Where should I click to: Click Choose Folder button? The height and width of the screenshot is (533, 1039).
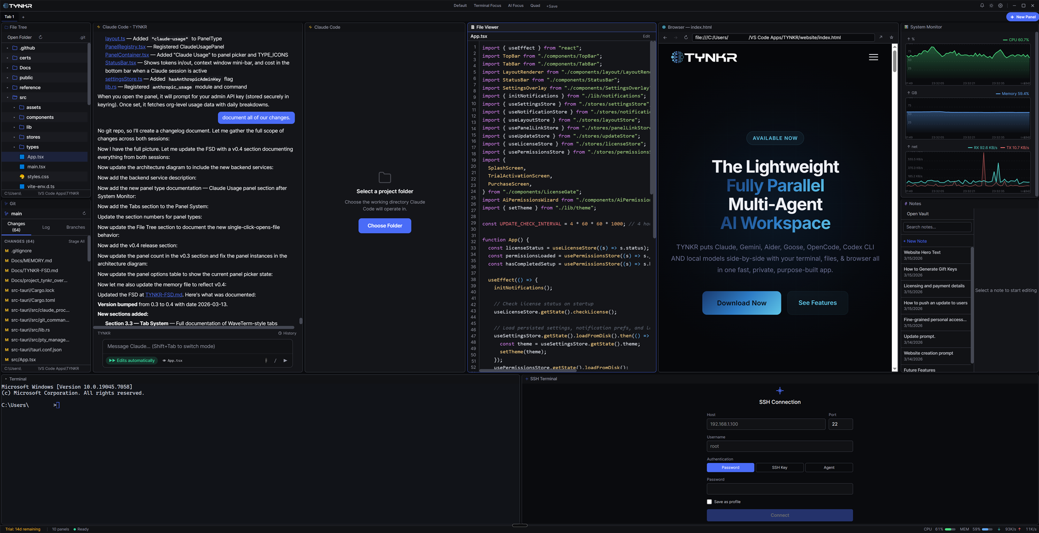point(385,226)
